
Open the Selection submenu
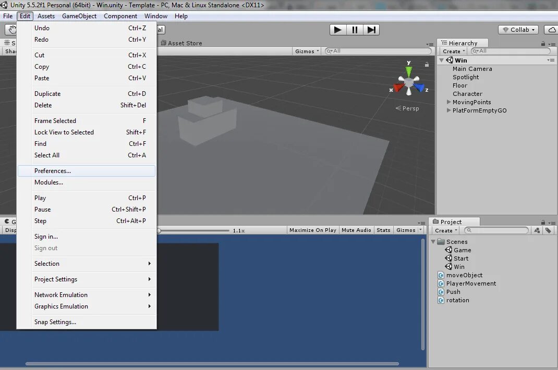click(87, 264)
